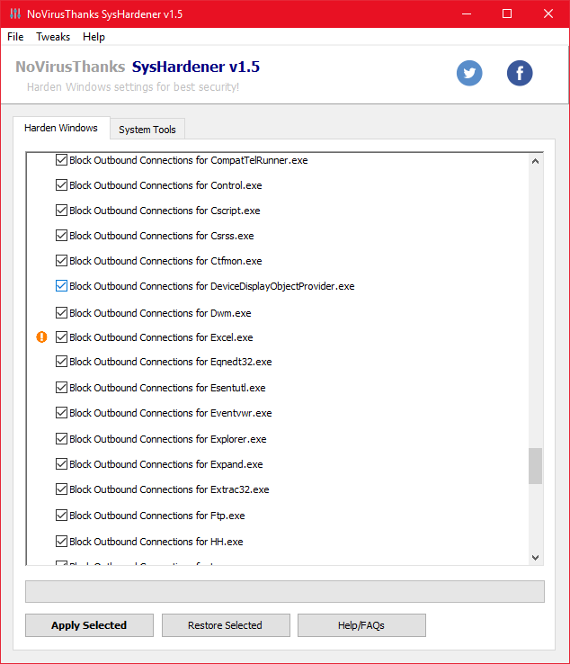Image resolution: width=570 pixels, height=664 pixels.
Task: Open the File menu
Action: [15, 37]
